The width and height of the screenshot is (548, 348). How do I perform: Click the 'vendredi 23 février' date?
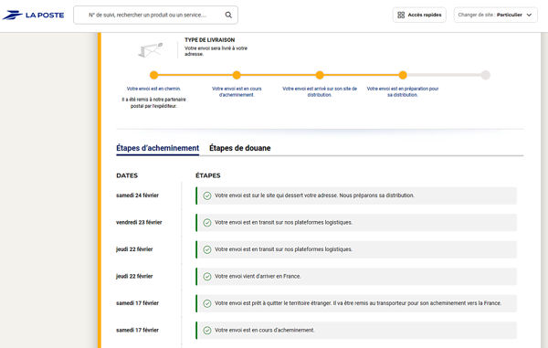pos(139,222)
